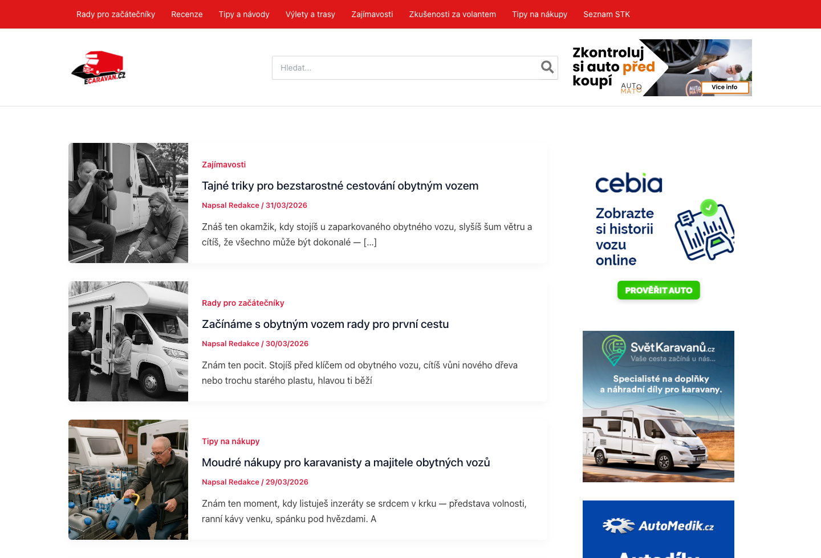821x558 pixels.
Task: Click Zobrazte si historii vozu online text
Action: point(625,236)
